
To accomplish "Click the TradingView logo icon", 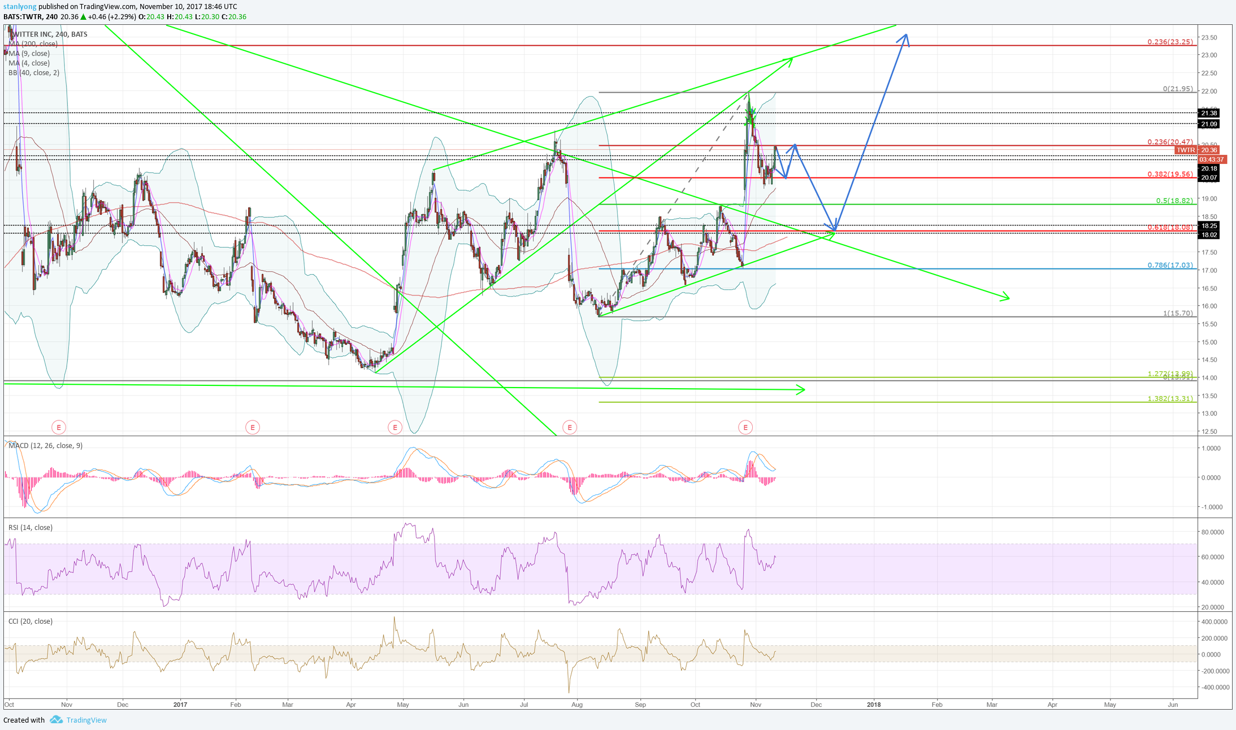I will tap(56, 719).
